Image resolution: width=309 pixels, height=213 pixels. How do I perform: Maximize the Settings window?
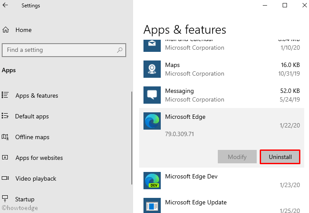[x=284, y=5]
